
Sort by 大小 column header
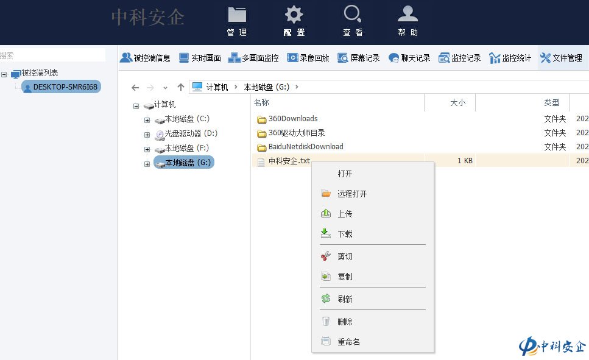tap(457, 102)
